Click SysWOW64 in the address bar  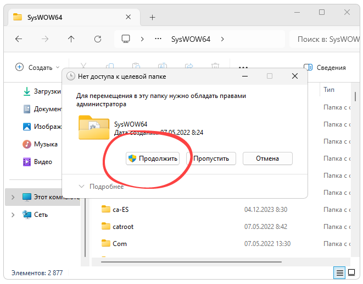191,39
